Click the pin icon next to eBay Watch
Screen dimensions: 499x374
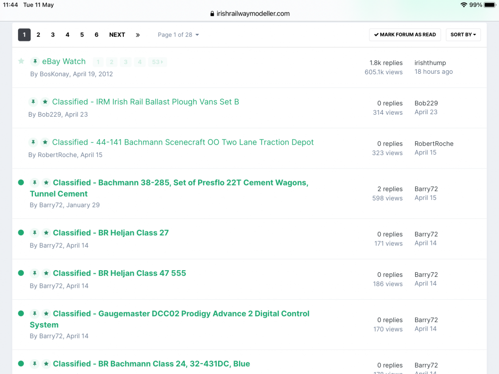pyautogui.click(x=35, y=62)
